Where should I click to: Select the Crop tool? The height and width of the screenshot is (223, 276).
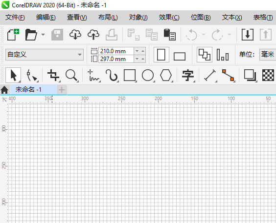[53, 75]
